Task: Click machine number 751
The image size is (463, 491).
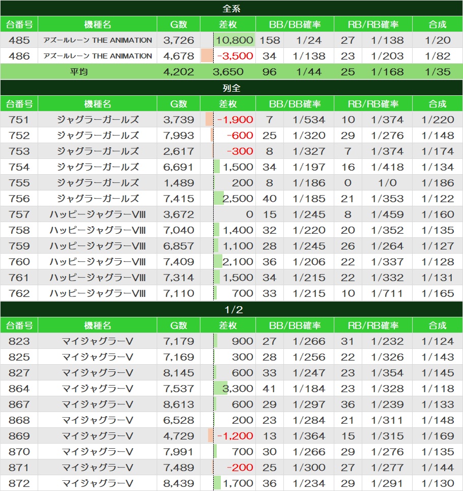Action: (x=19, y=120)
